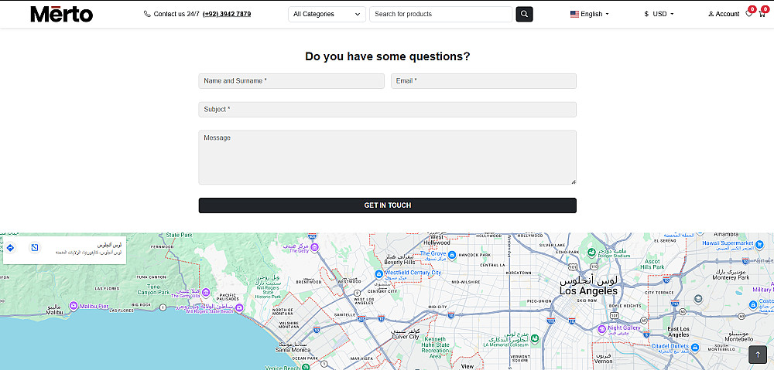
Task: Return to top with the arrow button
Action: (758, 355)
